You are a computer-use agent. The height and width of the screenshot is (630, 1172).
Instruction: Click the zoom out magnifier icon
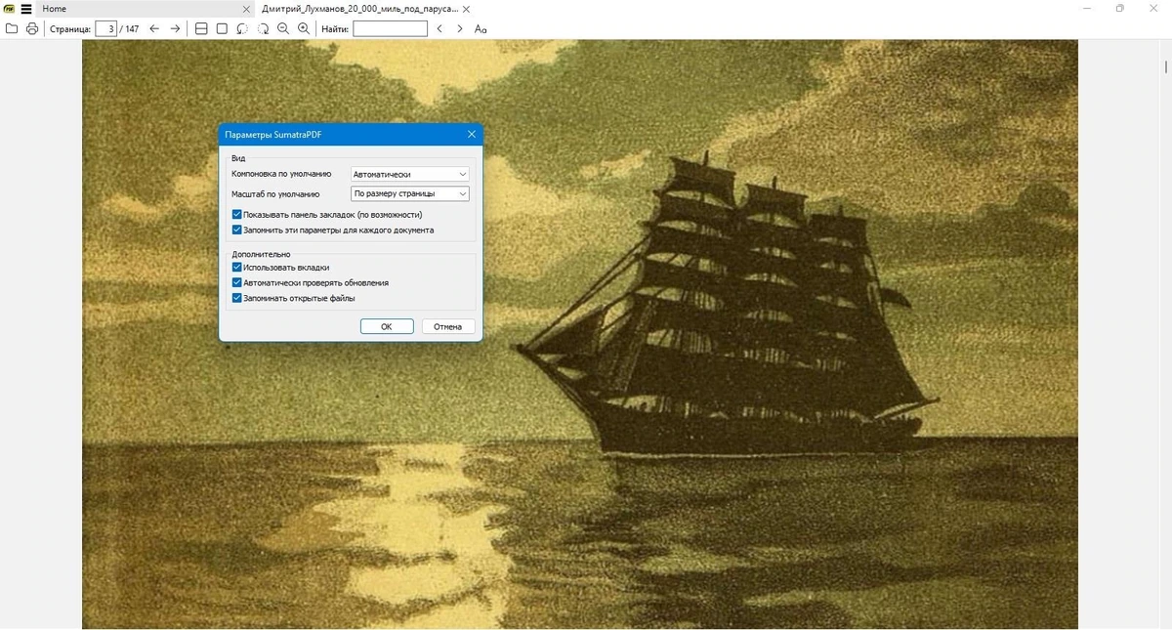click(x=283, y=28)
